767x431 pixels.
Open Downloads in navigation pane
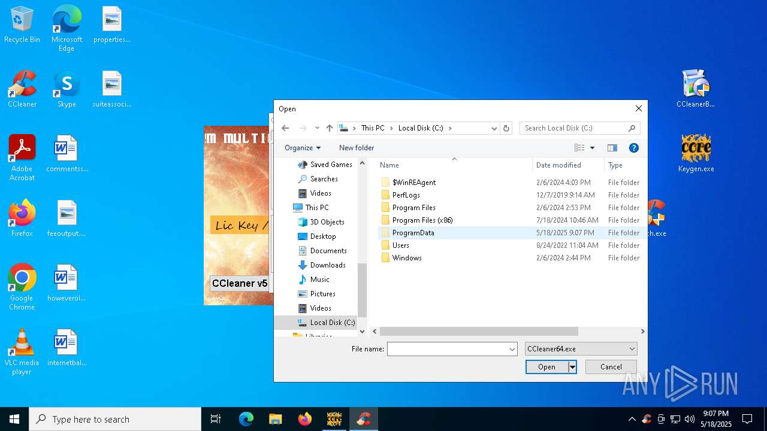pos(328,265)
